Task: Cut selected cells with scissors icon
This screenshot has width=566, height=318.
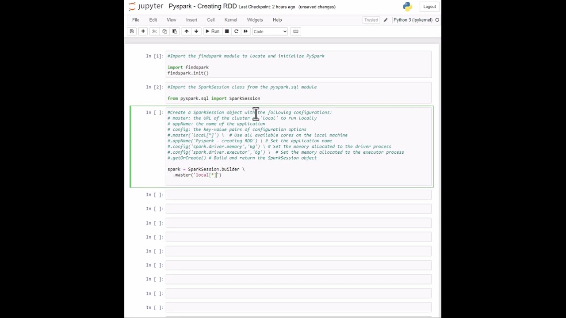Action: 154,31
